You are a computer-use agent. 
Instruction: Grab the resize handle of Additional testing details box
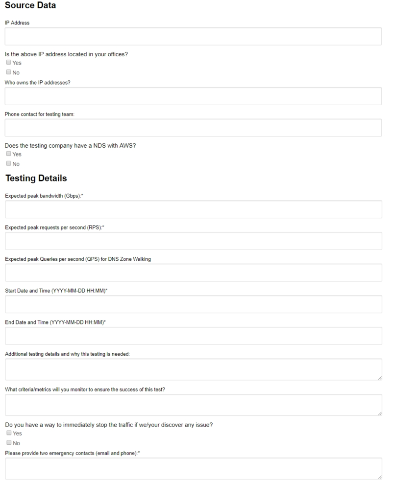click(x=379, y=378)
